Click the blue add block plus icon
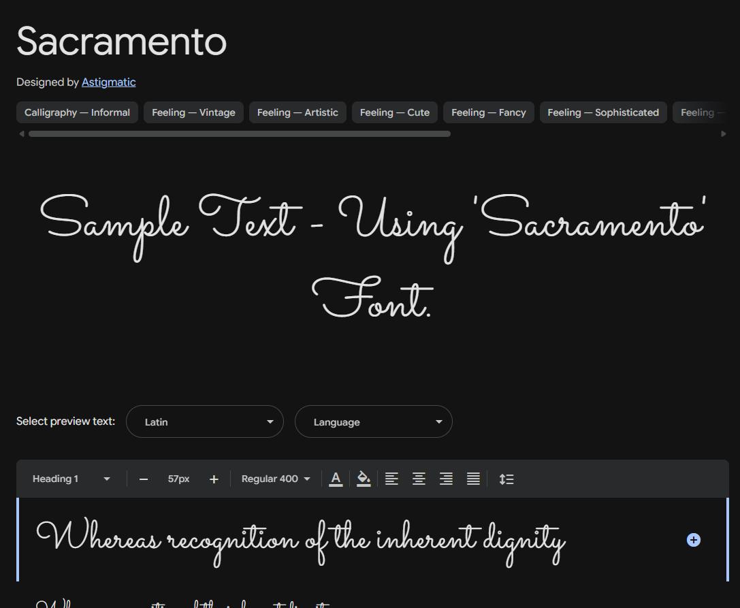 click(693, 540)
